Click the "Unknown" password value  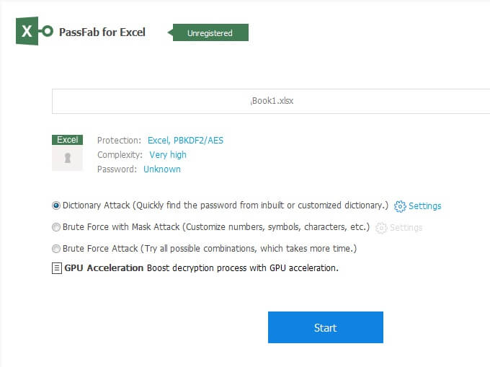tap(162, 169)
